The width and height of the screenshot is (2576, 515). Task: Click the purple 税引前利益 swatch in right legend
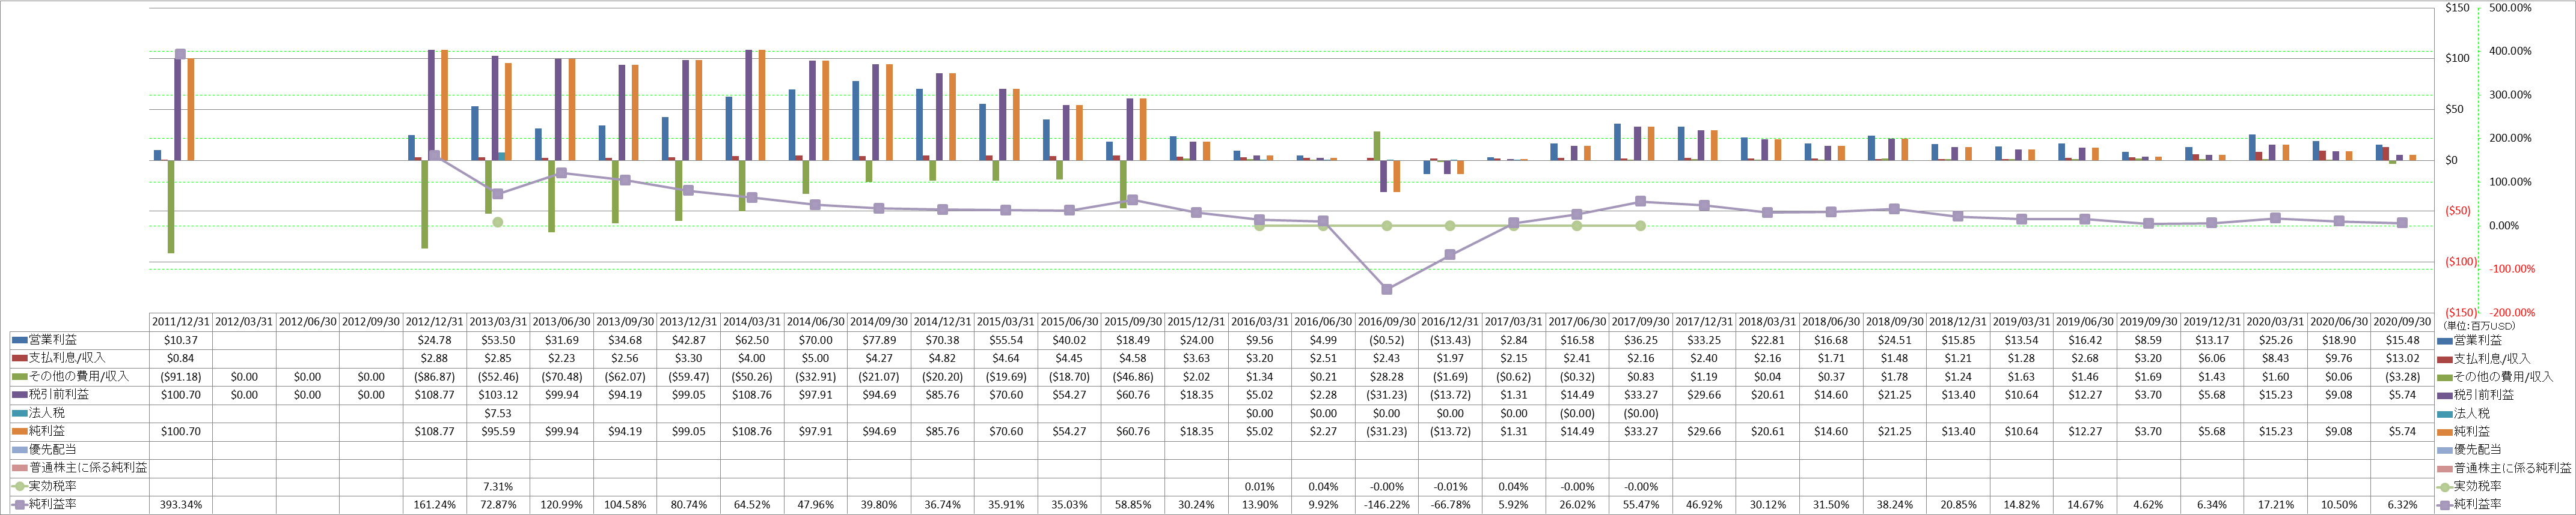[x=2445, y=395]
